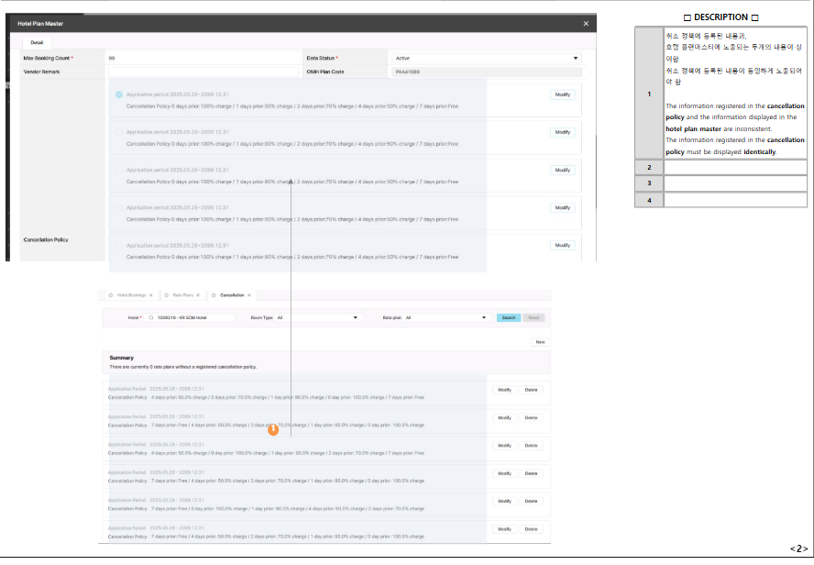
Task: Click description table cell numbered 3
Action: click(649, 183)
